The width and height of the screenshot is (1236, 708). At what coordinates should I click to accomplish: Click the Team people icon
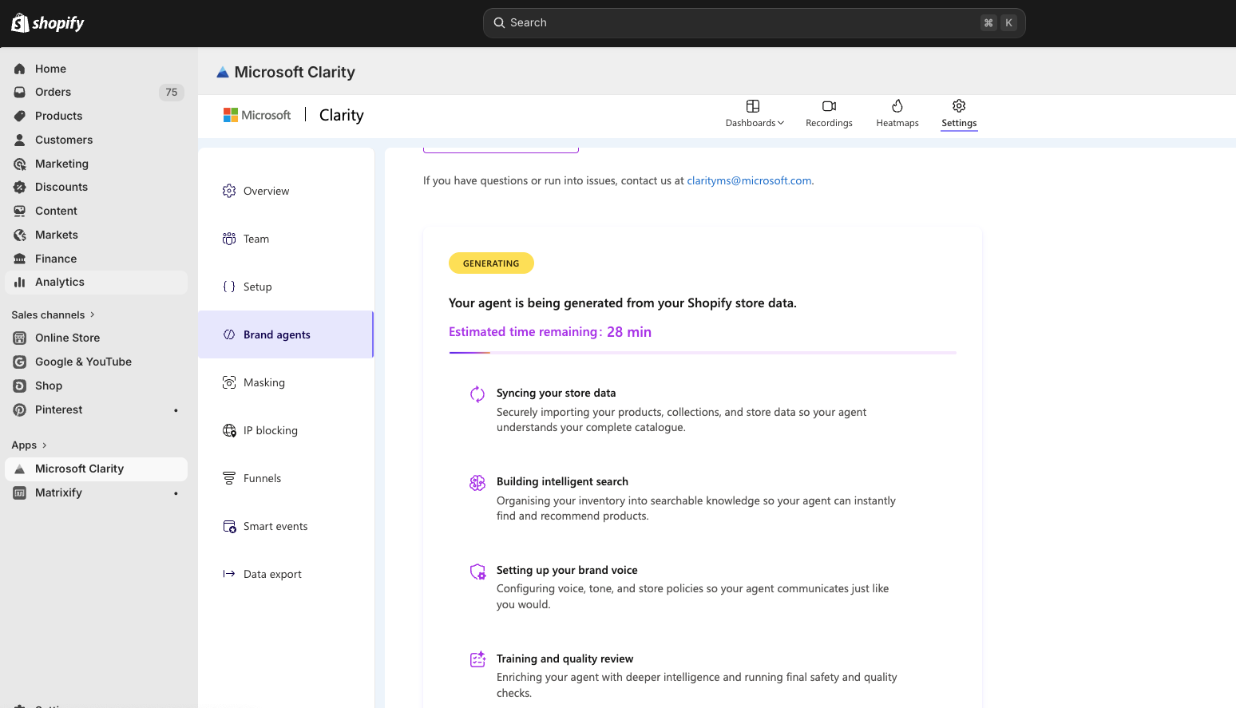229,239
